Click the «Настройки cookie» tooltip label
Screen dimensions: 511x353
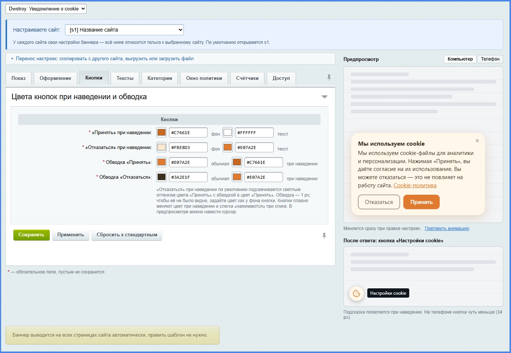tap(388, 293)
